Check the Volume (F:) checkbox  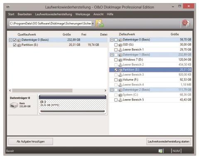116,80
